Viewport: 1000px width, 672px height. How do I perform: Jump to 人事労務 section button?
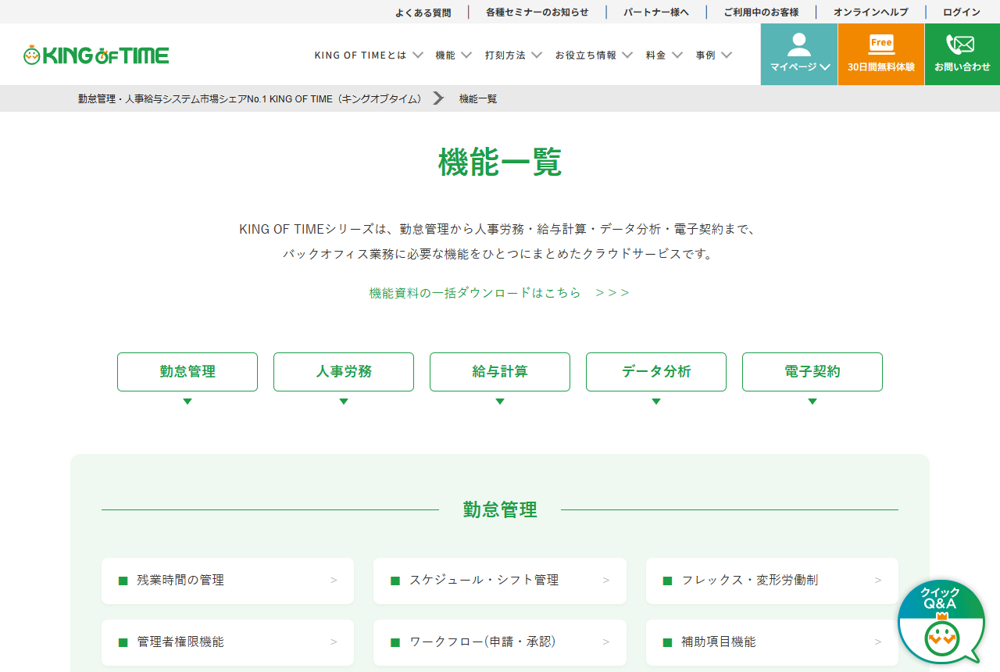[x=344, y=372]
